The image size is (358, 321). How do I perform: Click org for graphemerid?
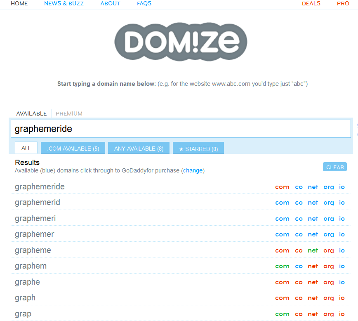[329, 203]
